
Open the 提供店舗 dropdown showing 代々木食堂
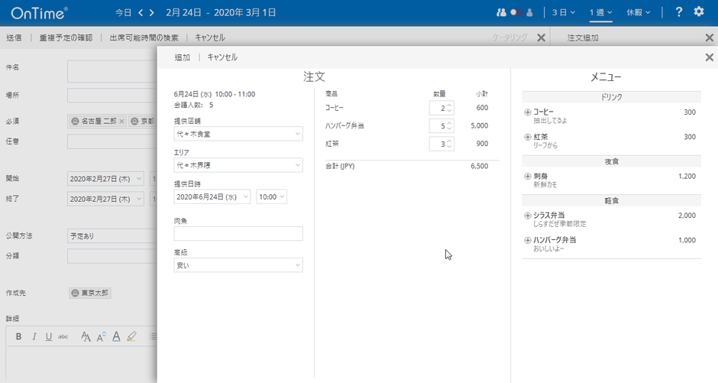[238, 134]
